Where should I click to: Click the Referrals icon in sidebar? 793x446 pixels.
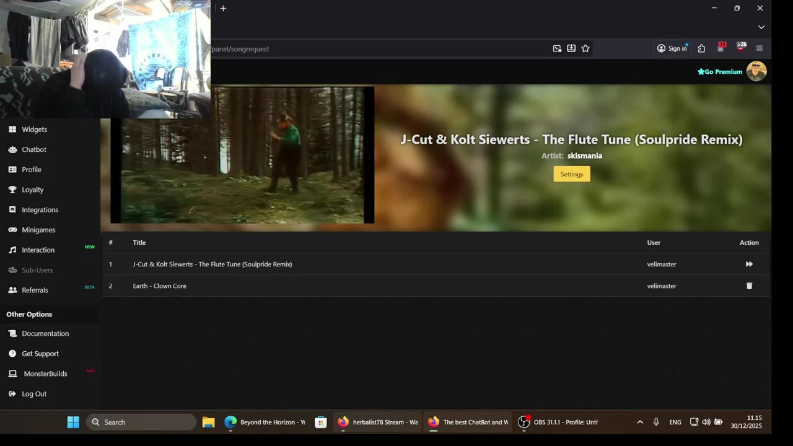coord(12,290)
